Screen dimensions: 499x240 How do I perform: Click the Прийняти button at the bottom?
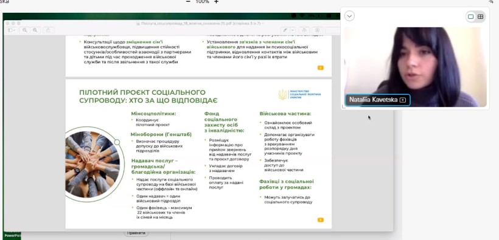pos(136,233)
